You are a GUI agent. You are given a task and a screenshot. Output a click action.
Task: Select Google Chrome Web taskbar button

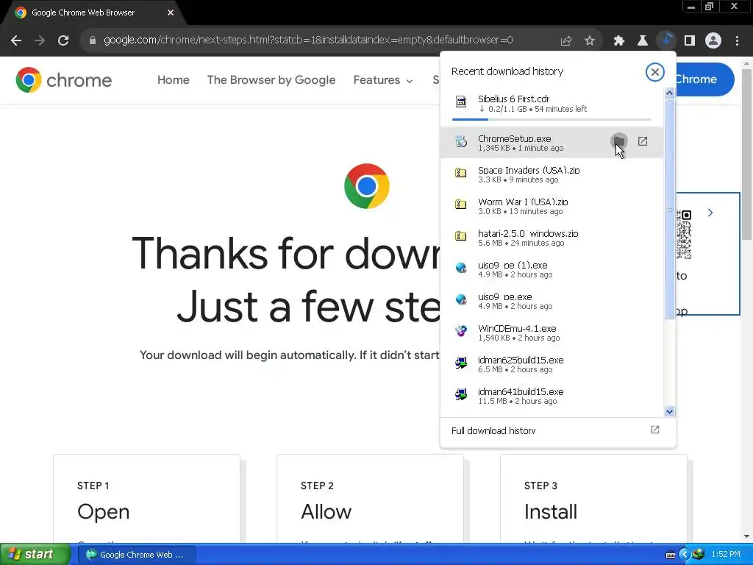pos(136,555)
